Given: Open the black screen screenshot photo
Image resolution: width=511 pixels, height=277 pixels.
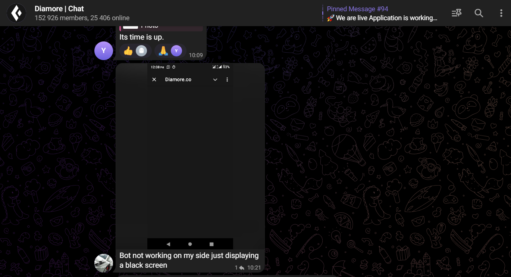Looking at the screenshot, I should [190, 156].
